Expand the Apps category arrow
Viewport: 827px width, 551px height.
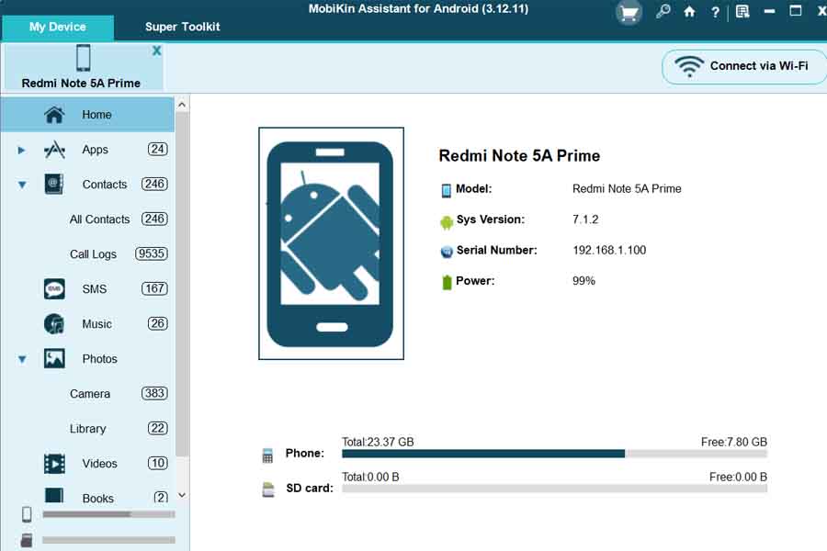tap(21, 151)
